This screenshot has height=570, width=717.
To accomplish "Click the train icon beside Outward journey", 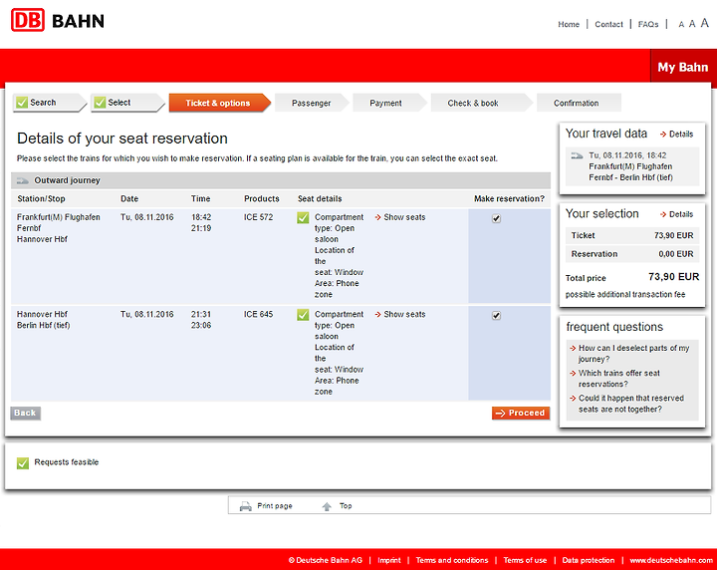I will [x=22, y=180].
